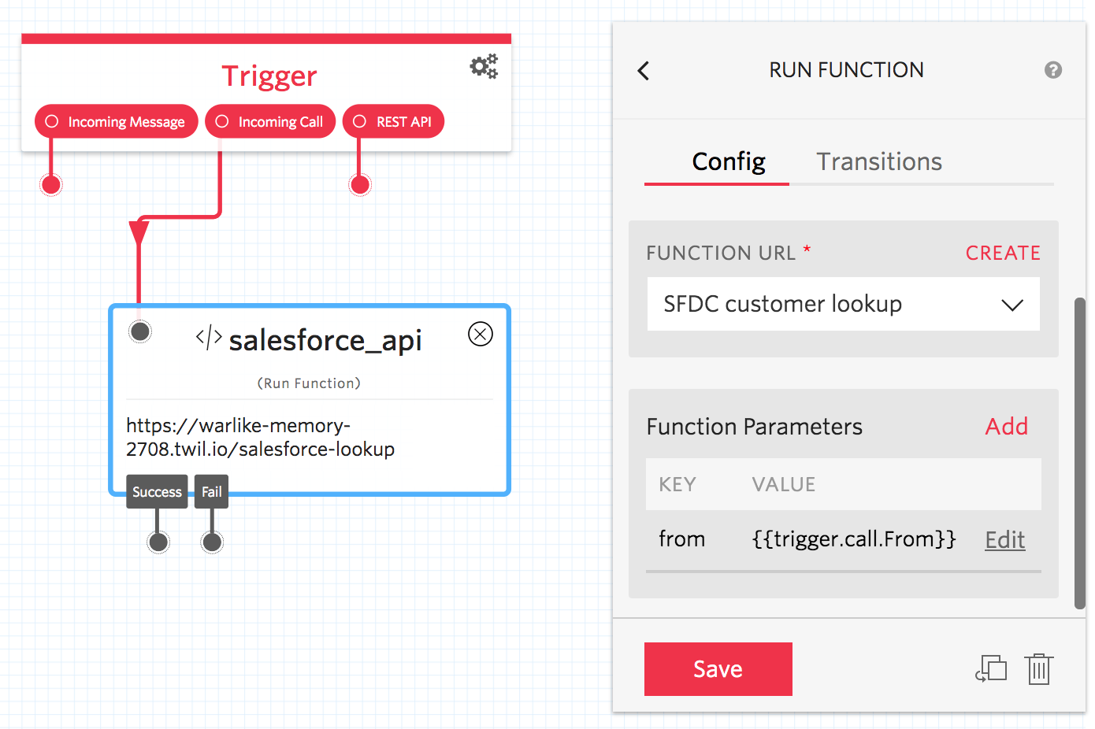Image resolution: width=1095 pixels, height=729 pixels.
Task: Click the Fail transition label
Action: coord(211,491)
